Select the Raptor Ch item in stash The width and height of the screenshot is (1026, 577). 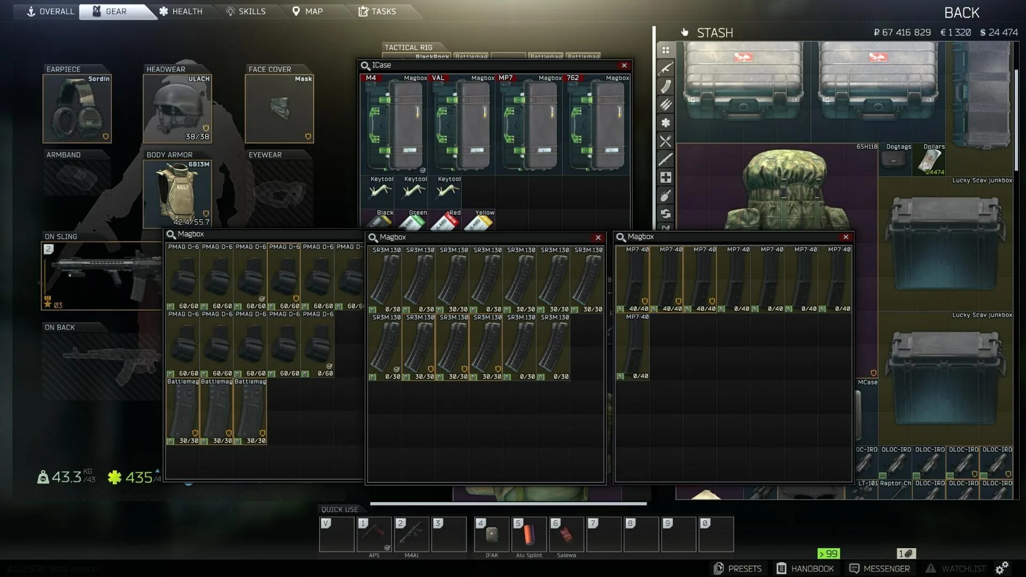[x=896, y=490]
